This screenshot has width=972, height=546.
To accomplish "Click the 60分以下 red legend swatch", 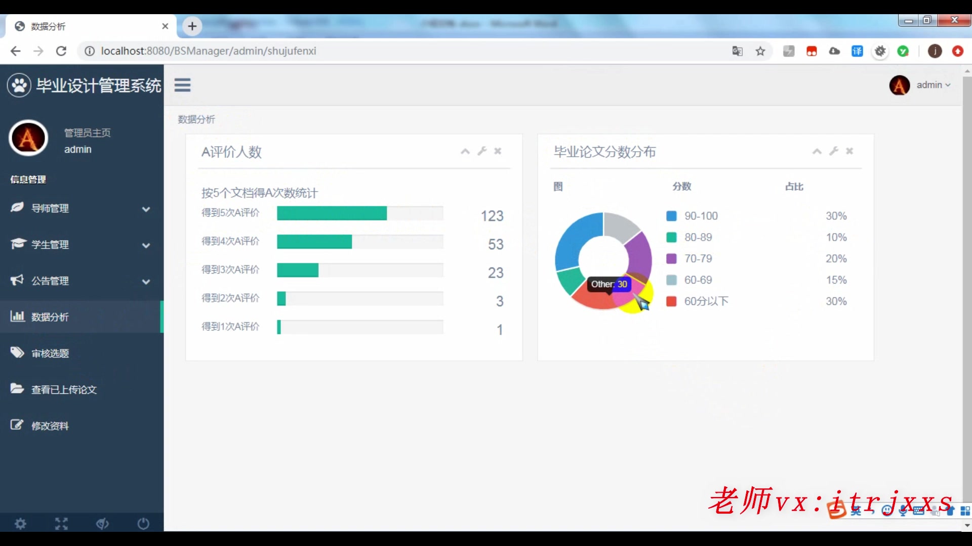I will click(671, 301).
